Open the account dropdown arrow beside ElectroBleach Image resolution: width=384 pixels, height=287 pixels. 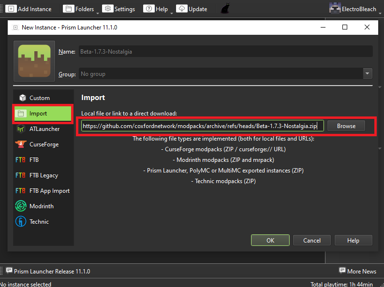pyautogui.click(x=380, y=13)
